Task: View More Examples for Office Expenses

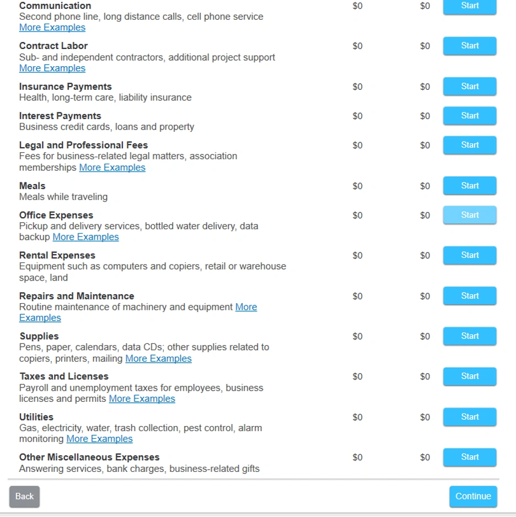Action: coord(85,237)
